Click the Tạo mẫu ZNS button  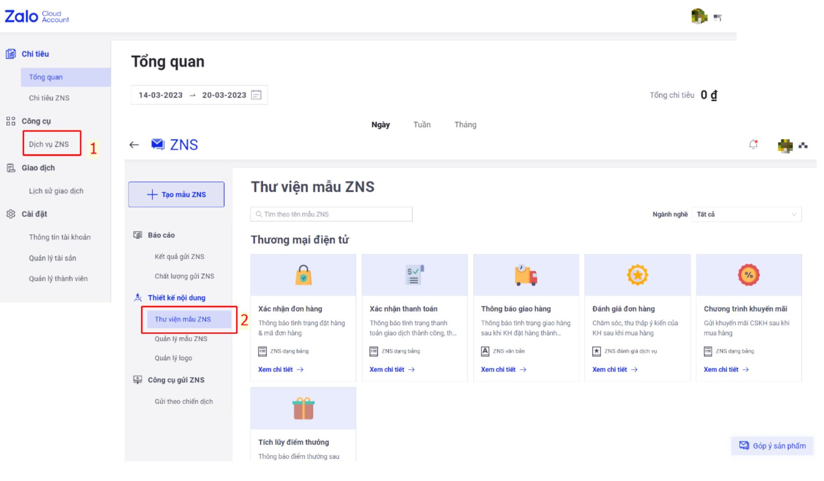click(176, 194)
